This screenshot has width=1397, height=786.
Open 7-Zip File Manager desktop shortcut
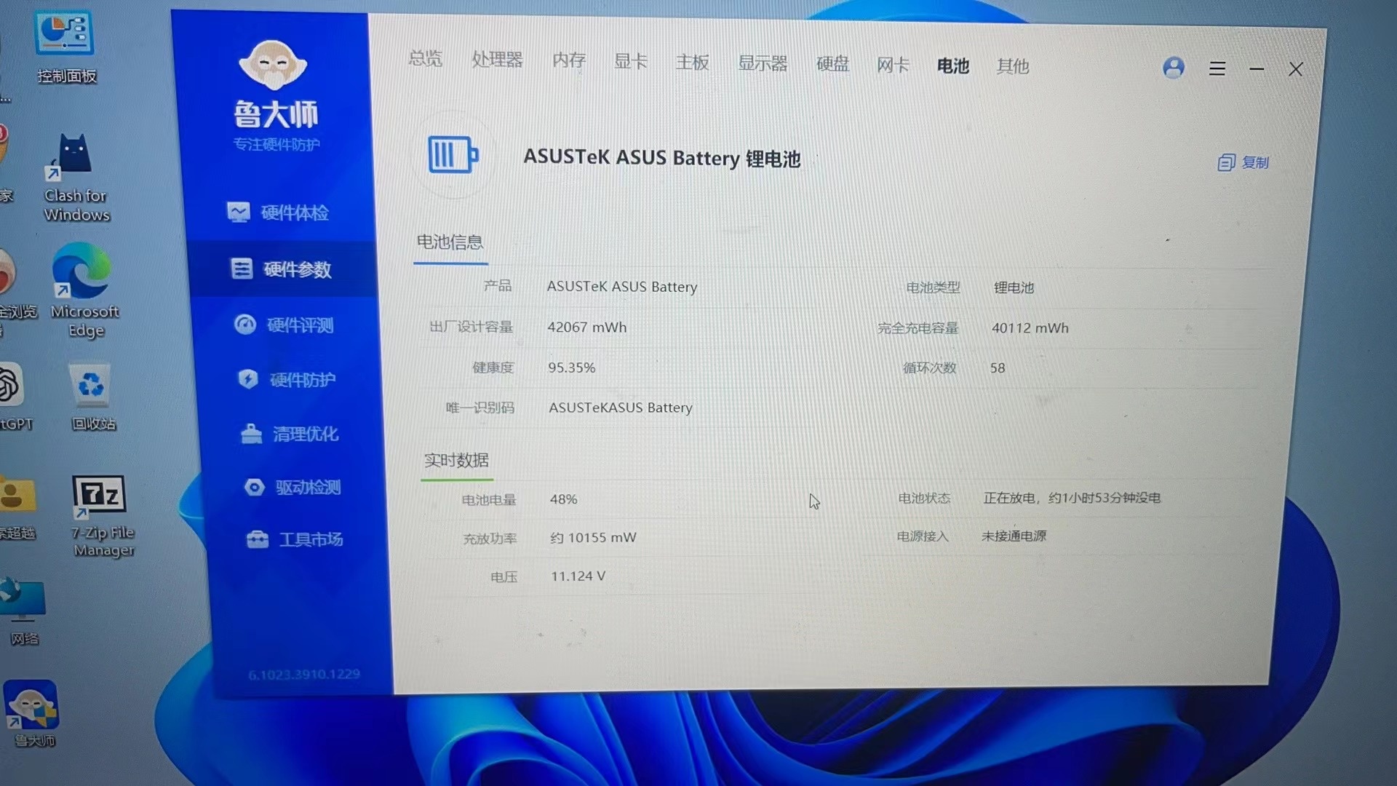pos(102,517)
